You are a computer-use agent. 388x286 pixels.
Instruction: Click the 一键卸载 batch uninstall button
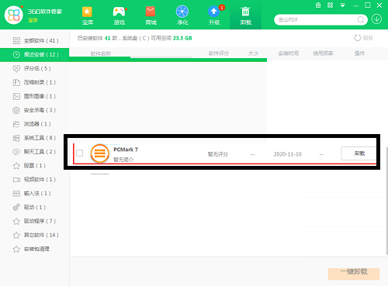pyautogui.click(x=354, y=274)
